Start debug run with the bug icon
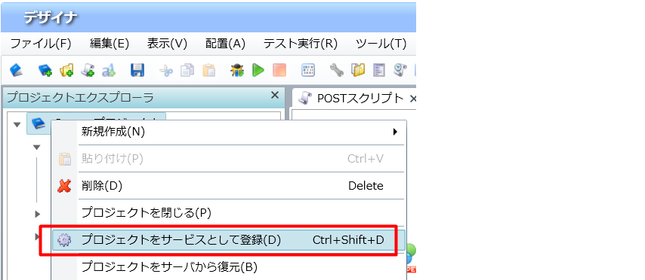The height and width of the screenshot is (280, 645). tap(237, 70)
